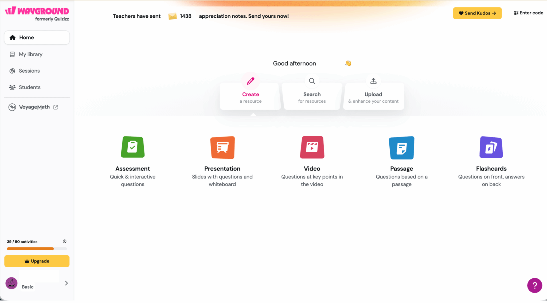Screen dimensions: 547x303
Task: Open the purple help question mark
Action: [x=534, y=285]
